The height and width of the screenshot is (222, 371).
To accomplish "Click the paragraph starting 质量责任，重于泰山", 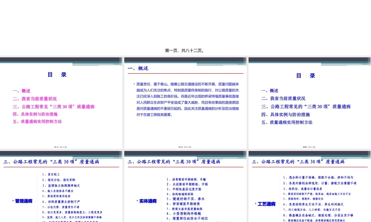I will (187, 99).
